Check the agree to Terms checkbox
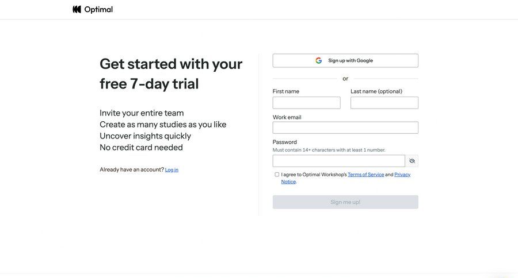Viewport: 518px width, 278px height. tap(277, 175)
